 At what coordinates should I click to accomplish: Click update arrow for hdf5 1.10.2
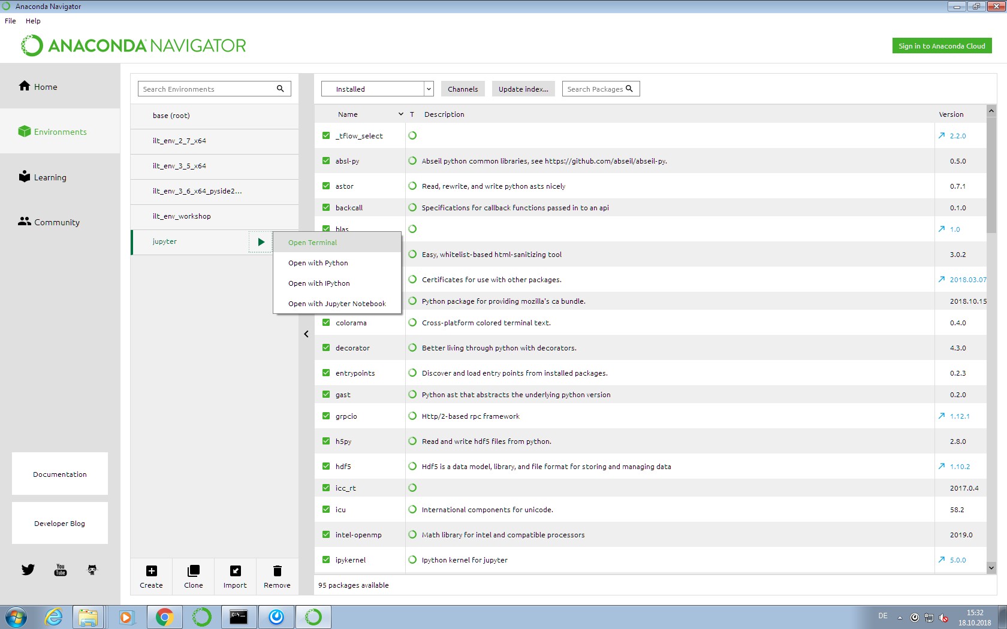[942, 466]
